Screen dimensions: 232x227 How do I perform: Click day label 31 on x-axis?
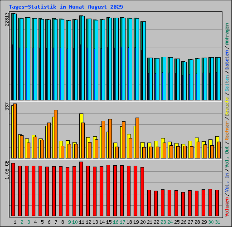point(217,222)
